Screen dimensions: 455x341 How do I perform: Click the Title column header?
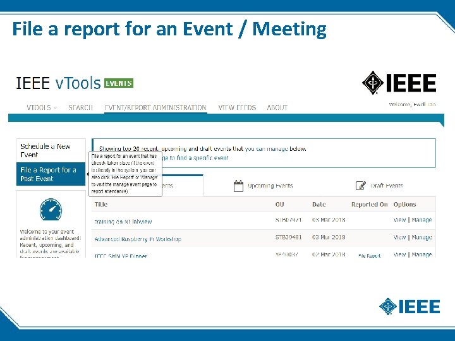(x=101, y=204)
